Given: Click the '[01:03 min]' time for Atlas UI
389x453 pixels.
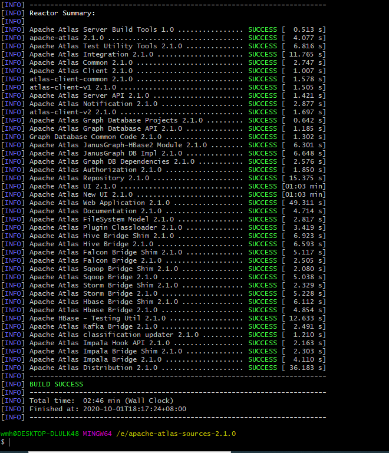Looking at the screenshot, I should coord(304,186).
